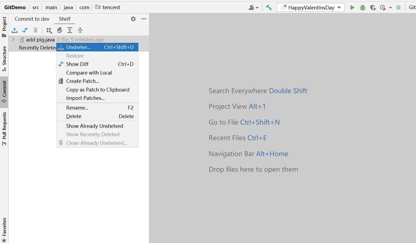Select the Unshelve icon in Shelf toolbar

pyautogui.click(x=14, y=30)
